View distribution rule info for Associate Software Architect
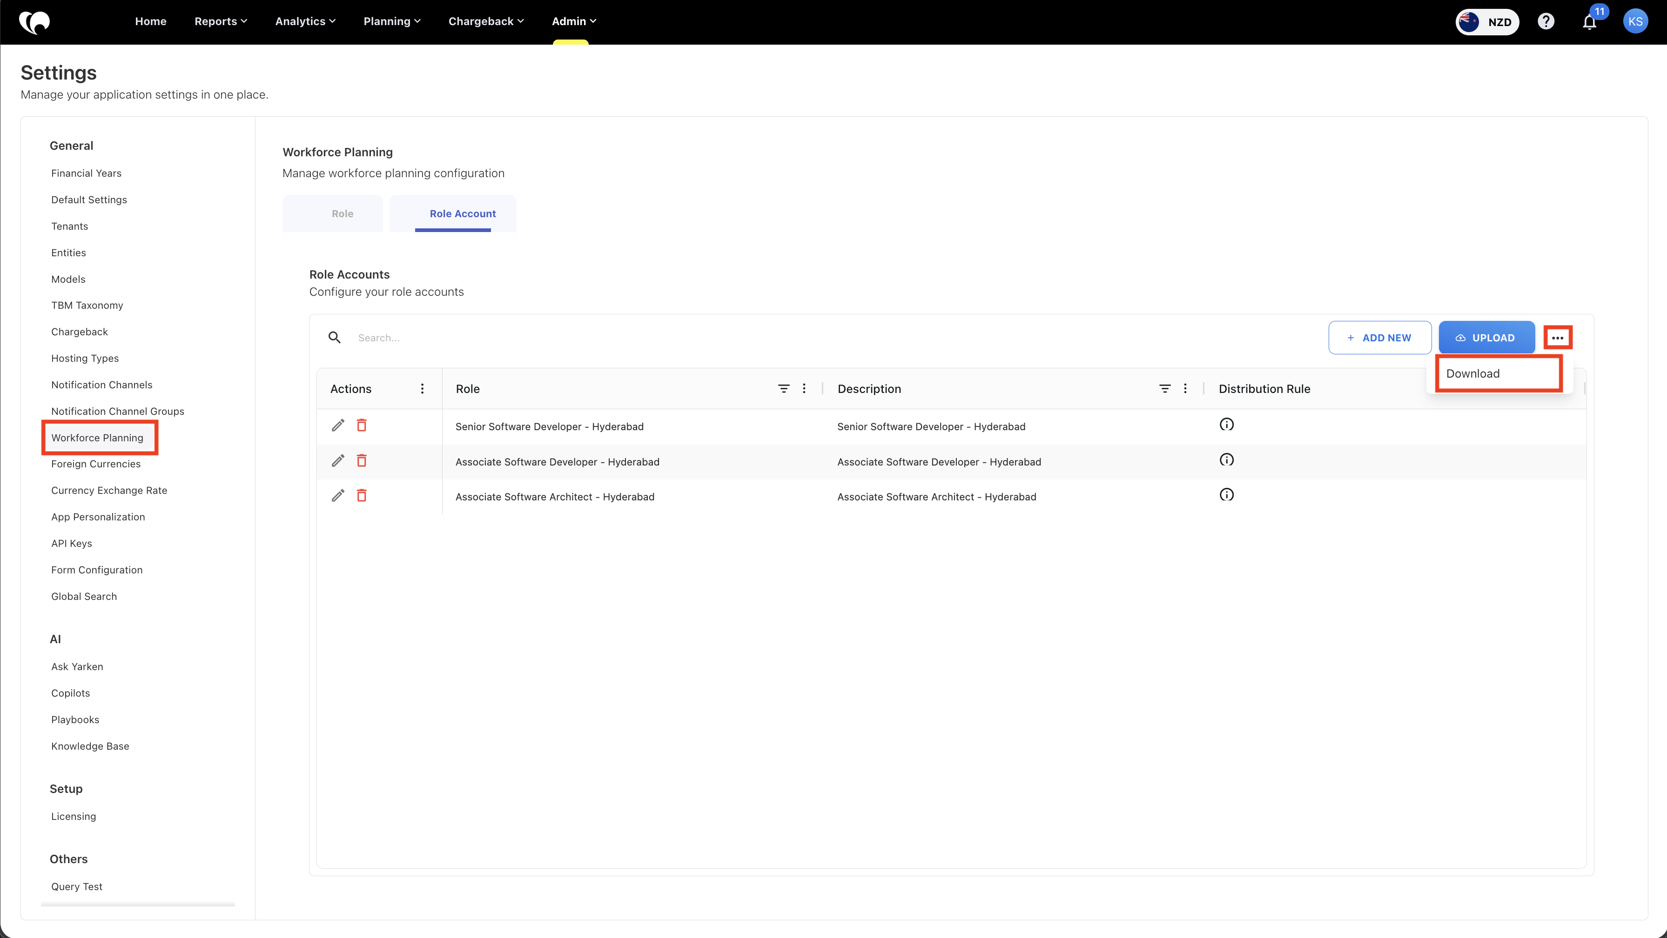 click(x=1226, y=495)
